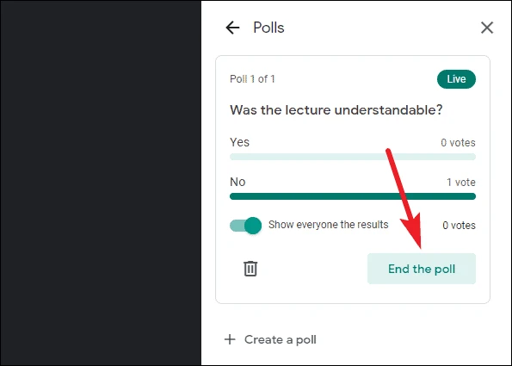Viewport: 512px width, 366px height.
Task: Click the light Yes results bar
Action: [353, 157]
